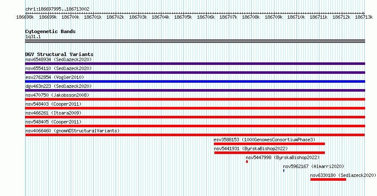
Task: Select the red bar under nsv6330180
Action: click(328, 179)
